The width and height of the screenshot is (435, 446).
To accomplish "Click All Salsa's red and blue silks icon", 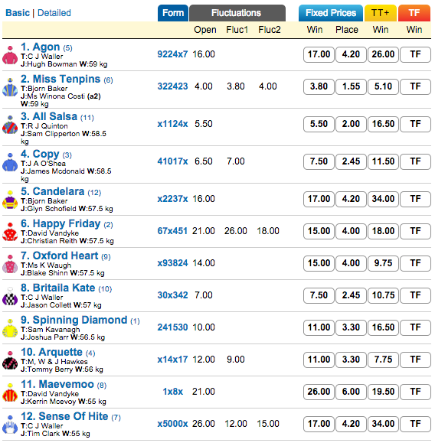I will (x=10, y=125).
